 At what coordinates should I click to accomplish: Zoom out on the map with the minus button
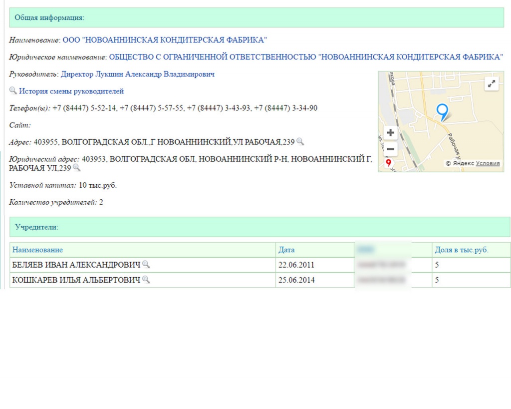[x=390, y=149]
